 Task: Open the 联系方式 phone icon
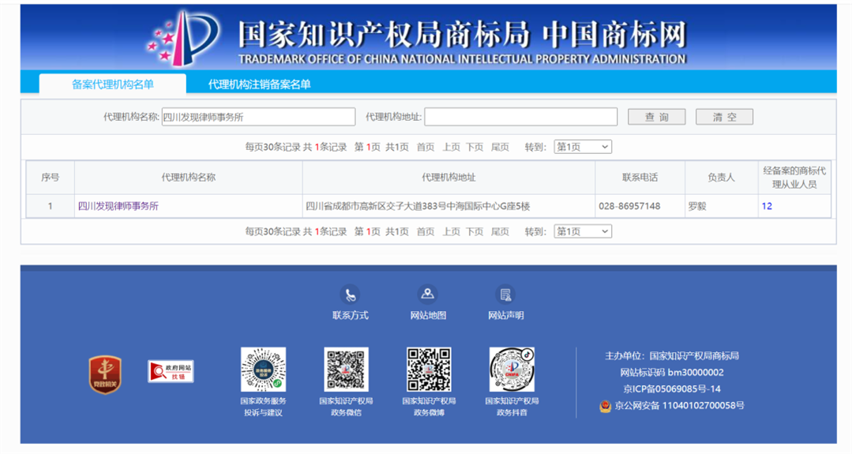tap(350, 295)
